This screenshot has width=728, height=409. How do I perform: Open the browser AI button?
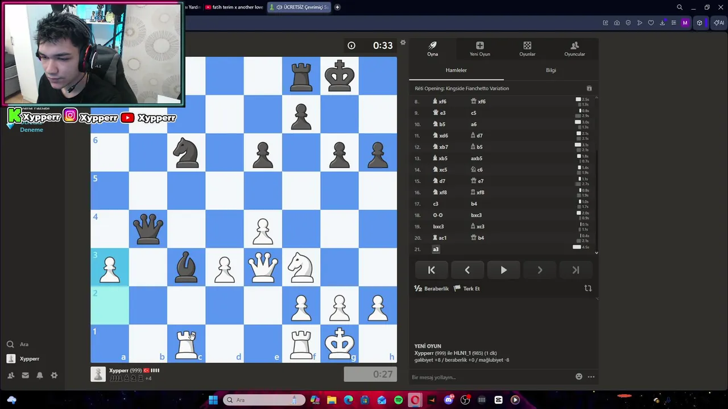click(719, 23)
